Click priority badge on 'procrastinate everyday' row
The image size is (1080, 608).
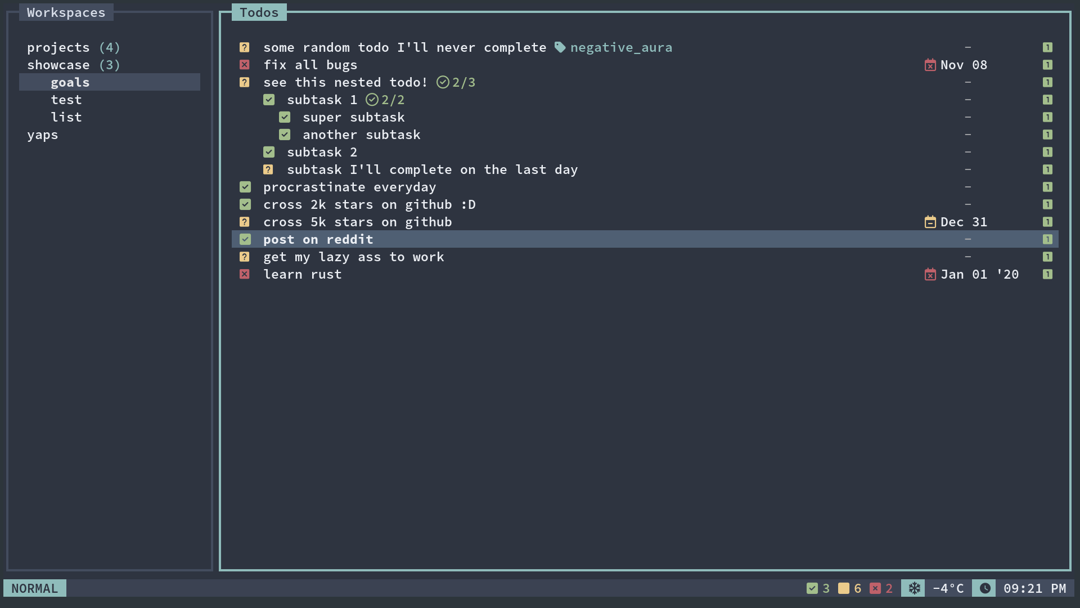[1047, 187]
